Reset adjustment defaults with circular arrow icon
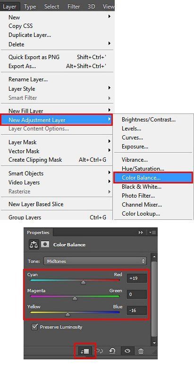Screen dimensions: 194x365 (x=112, y=351)
